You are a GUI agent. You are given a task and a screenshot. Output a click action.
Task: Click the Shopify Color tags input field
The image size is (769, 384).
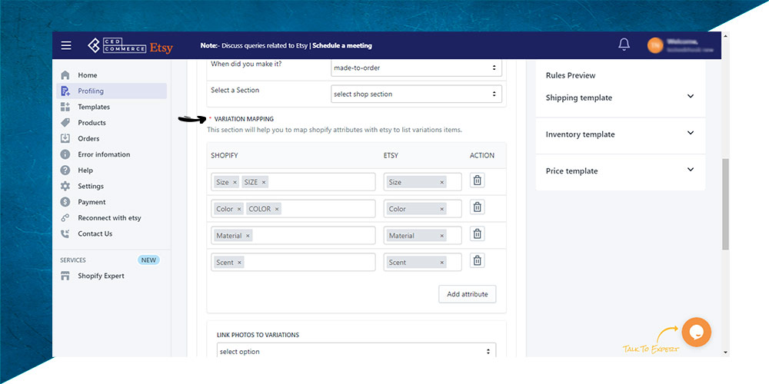click(293, 209)
